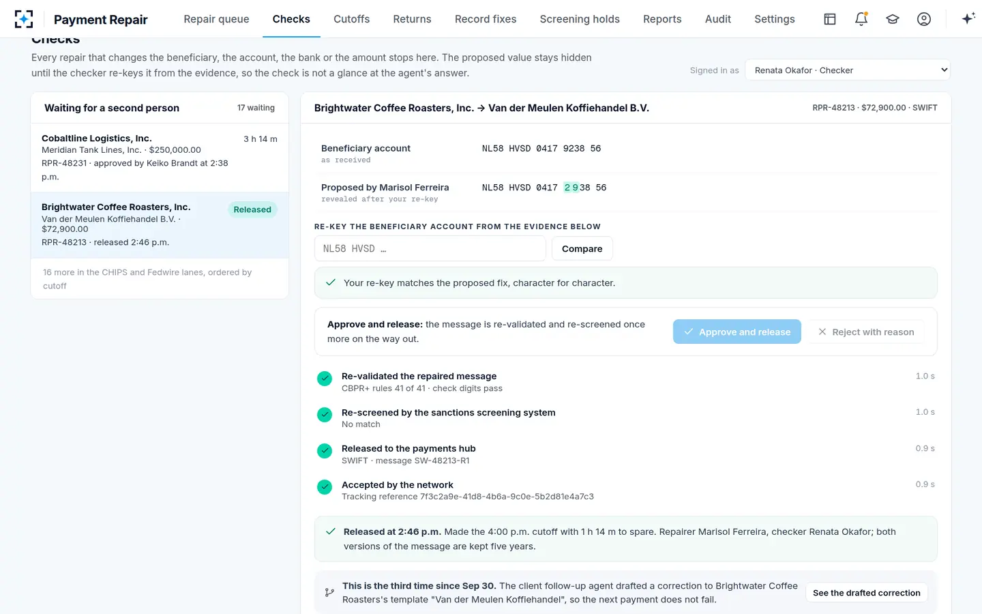Image resolution: width=982 pixels, height=614 pixels.
Task: Click the green check beside Accepted by the network
Action: tap(325, 487)
